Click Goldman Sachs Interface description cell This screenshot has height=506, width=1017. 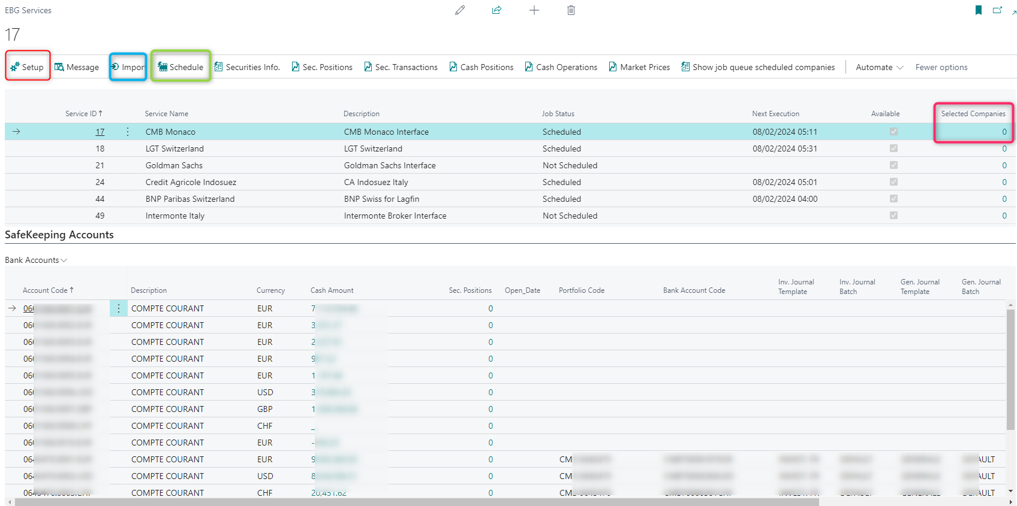coord(390,165)
